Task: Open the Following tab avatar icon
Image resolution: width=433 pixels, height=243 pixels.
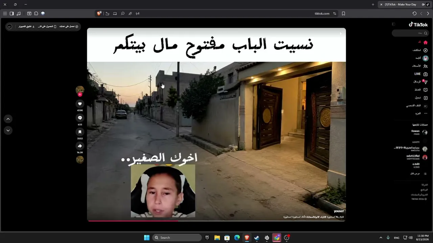Action: point(426,58)
